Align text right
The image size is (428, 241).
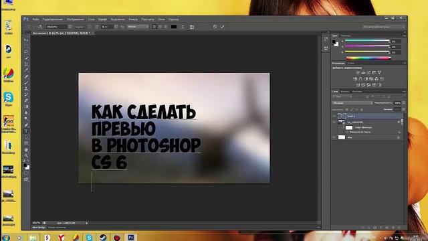tap(165, 27)
